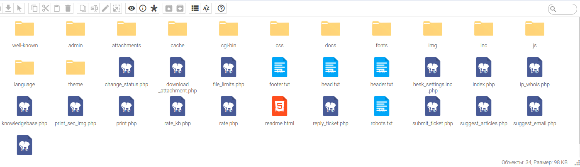
Task: Select download_attachment.php file
Action: 178,75
